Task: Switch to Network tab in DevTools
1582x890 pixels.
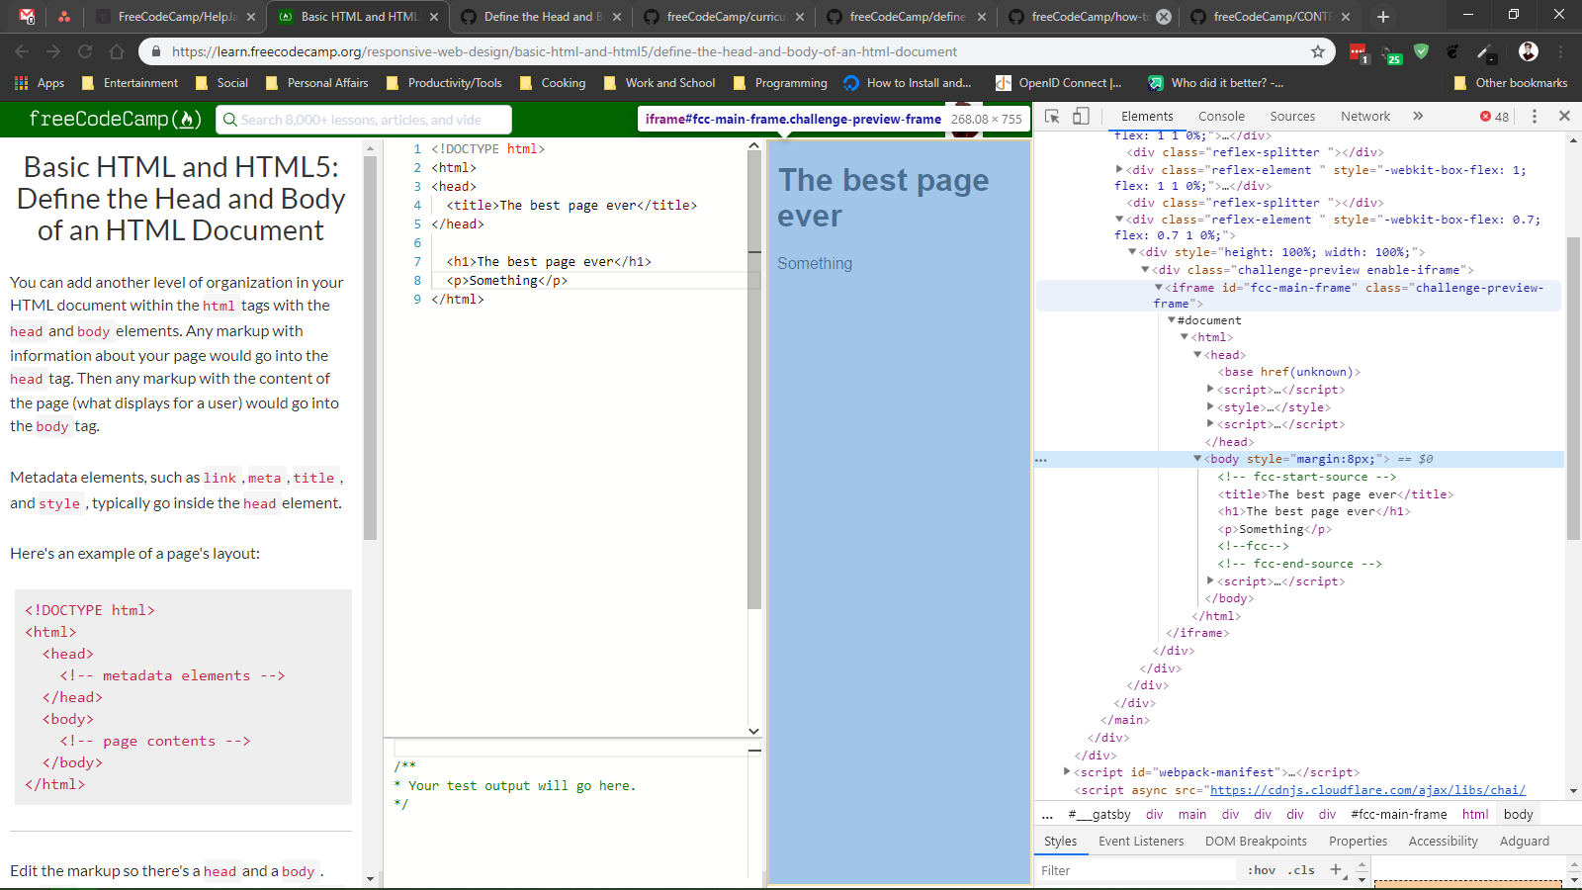Action: [x=1365, y=116]
